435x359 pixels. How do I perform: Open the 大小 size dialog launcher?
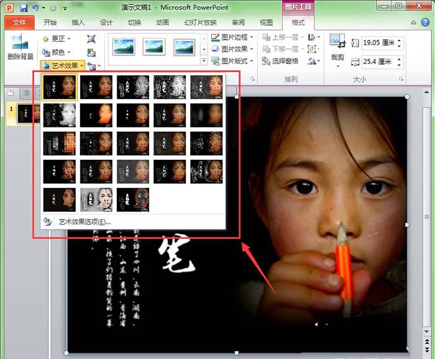[401, 79]
